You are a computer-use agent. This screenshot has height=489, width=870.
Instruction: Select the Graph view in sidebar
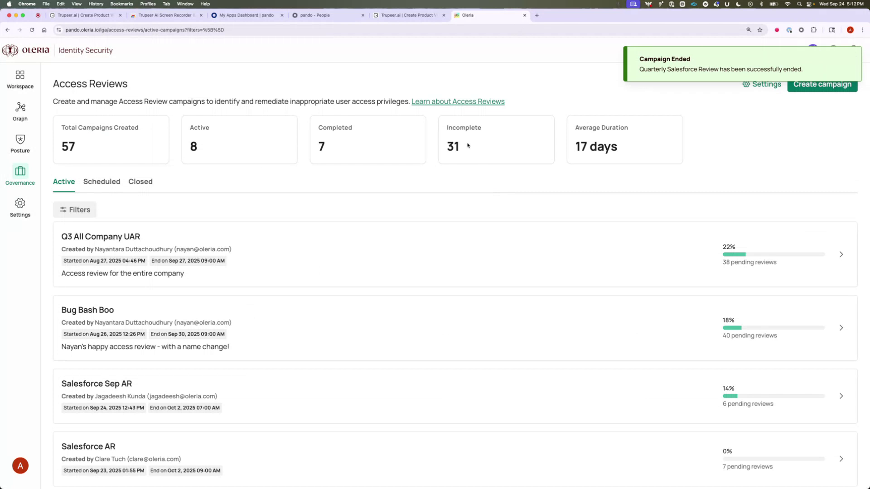(19, 111)
